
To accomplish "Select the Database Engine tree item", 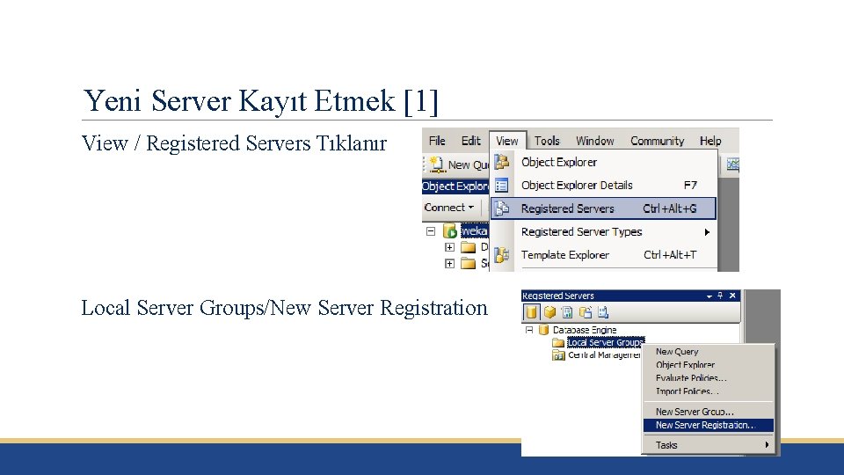I will [x=585, y=330].
